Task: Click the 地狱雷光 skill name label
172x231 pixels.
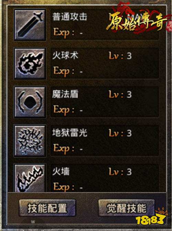Action: (70, 133)
